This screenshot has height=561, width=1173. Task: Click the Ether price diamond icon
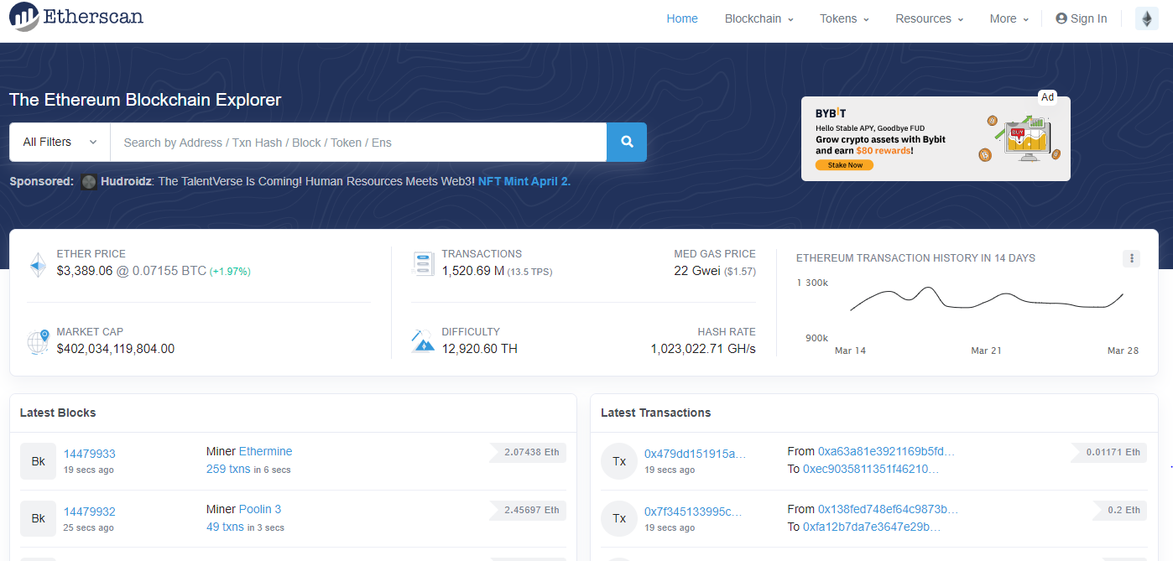tap(38, 264)
